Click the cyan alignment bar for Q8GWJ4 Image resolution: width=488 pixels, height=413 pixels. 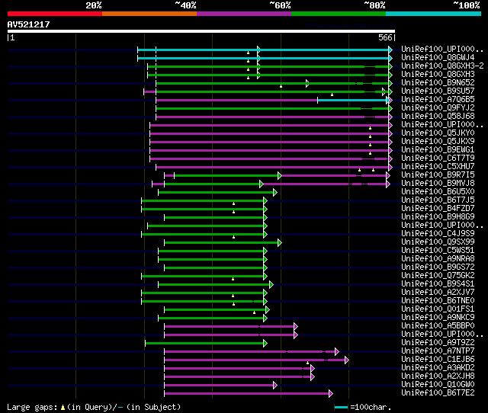(263, 58)
